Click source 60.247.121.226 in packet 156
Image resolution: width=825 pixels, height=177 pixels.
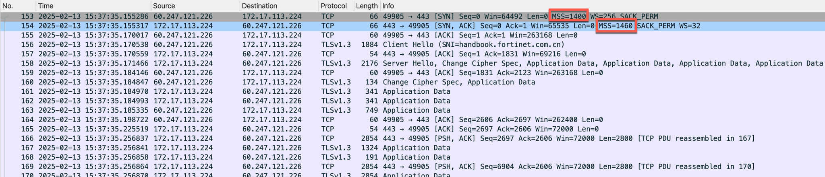coord(183,45)
